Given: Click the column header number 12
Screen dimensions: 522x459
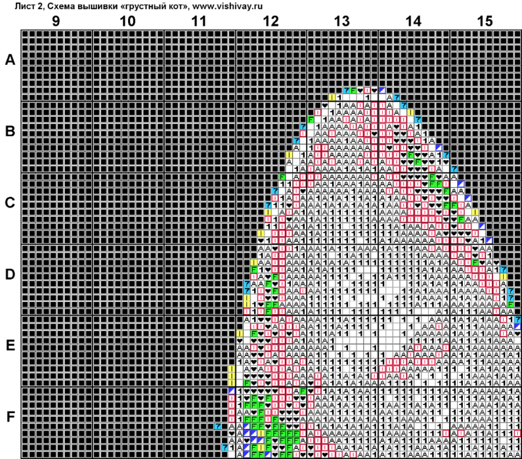Looking at the screenshot, I should (271, 22).
